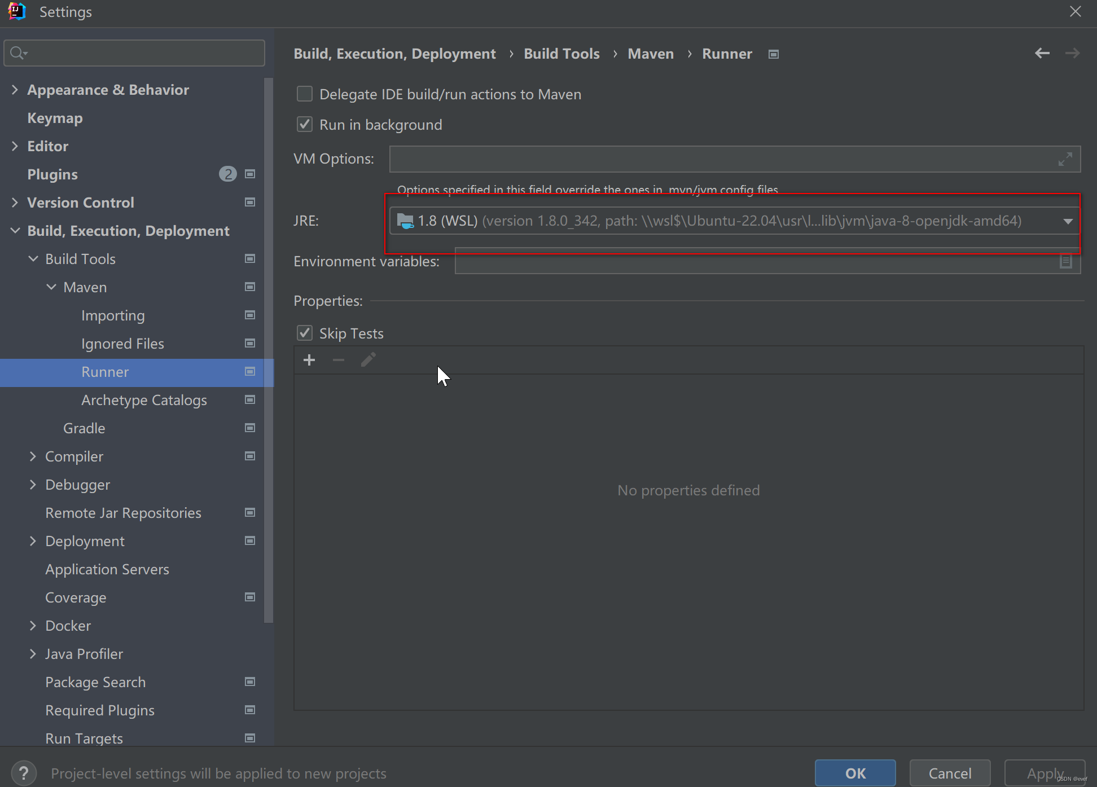The height and width of the screenshot is (787, 1097).
Task: Click project-level icon next to Version Control
Action: click(x=250, y=202)
